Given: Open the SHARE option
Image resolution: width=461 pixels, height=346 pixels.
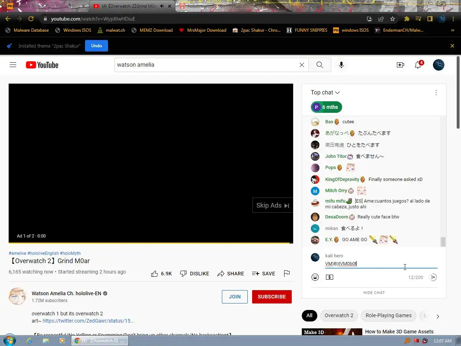Looking at the screenshot, I should [230, 274].
